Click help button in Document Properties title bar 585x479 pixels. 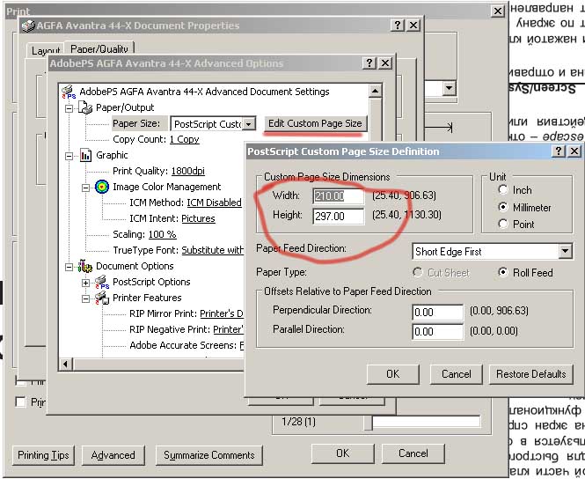(x=398, y=26)
